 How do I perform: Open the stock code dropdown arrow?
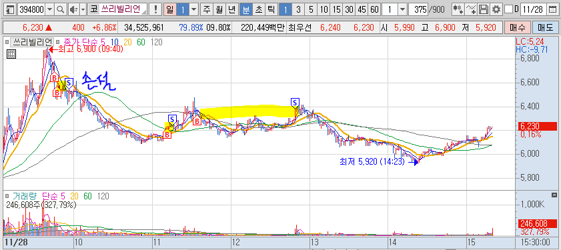(x=50, y=9)
